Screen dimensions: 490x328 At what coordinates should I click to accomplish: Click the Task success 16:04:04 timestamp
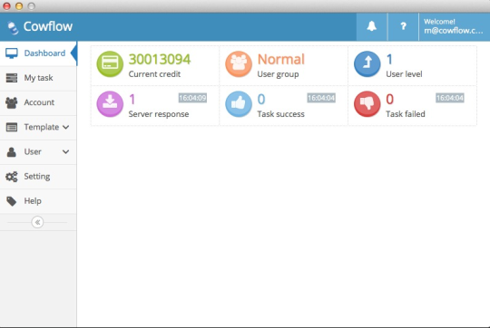tap(321, 98)
